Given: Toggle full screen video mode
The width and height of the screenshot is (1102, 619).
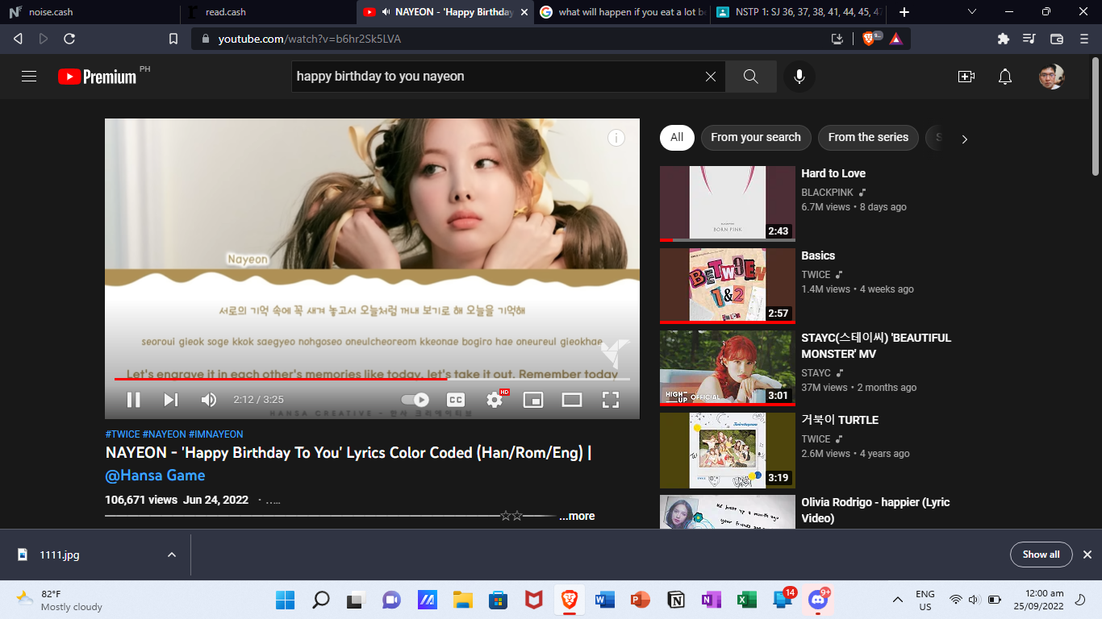Looking at the screenshot, I should pyautogui.click(x=611, y=400).
